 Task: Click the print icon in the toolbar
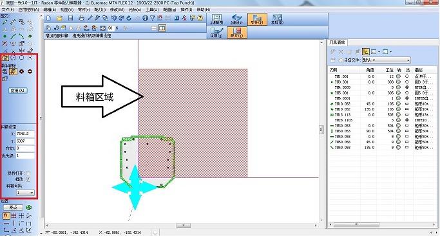click(x=81, y=18)
